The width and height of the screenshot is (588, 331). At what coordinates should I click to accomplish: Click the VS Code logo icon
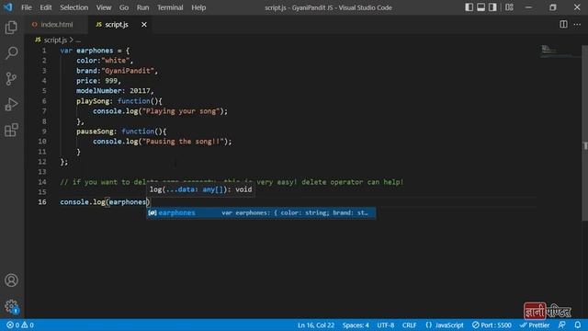[x=7, y=7]
